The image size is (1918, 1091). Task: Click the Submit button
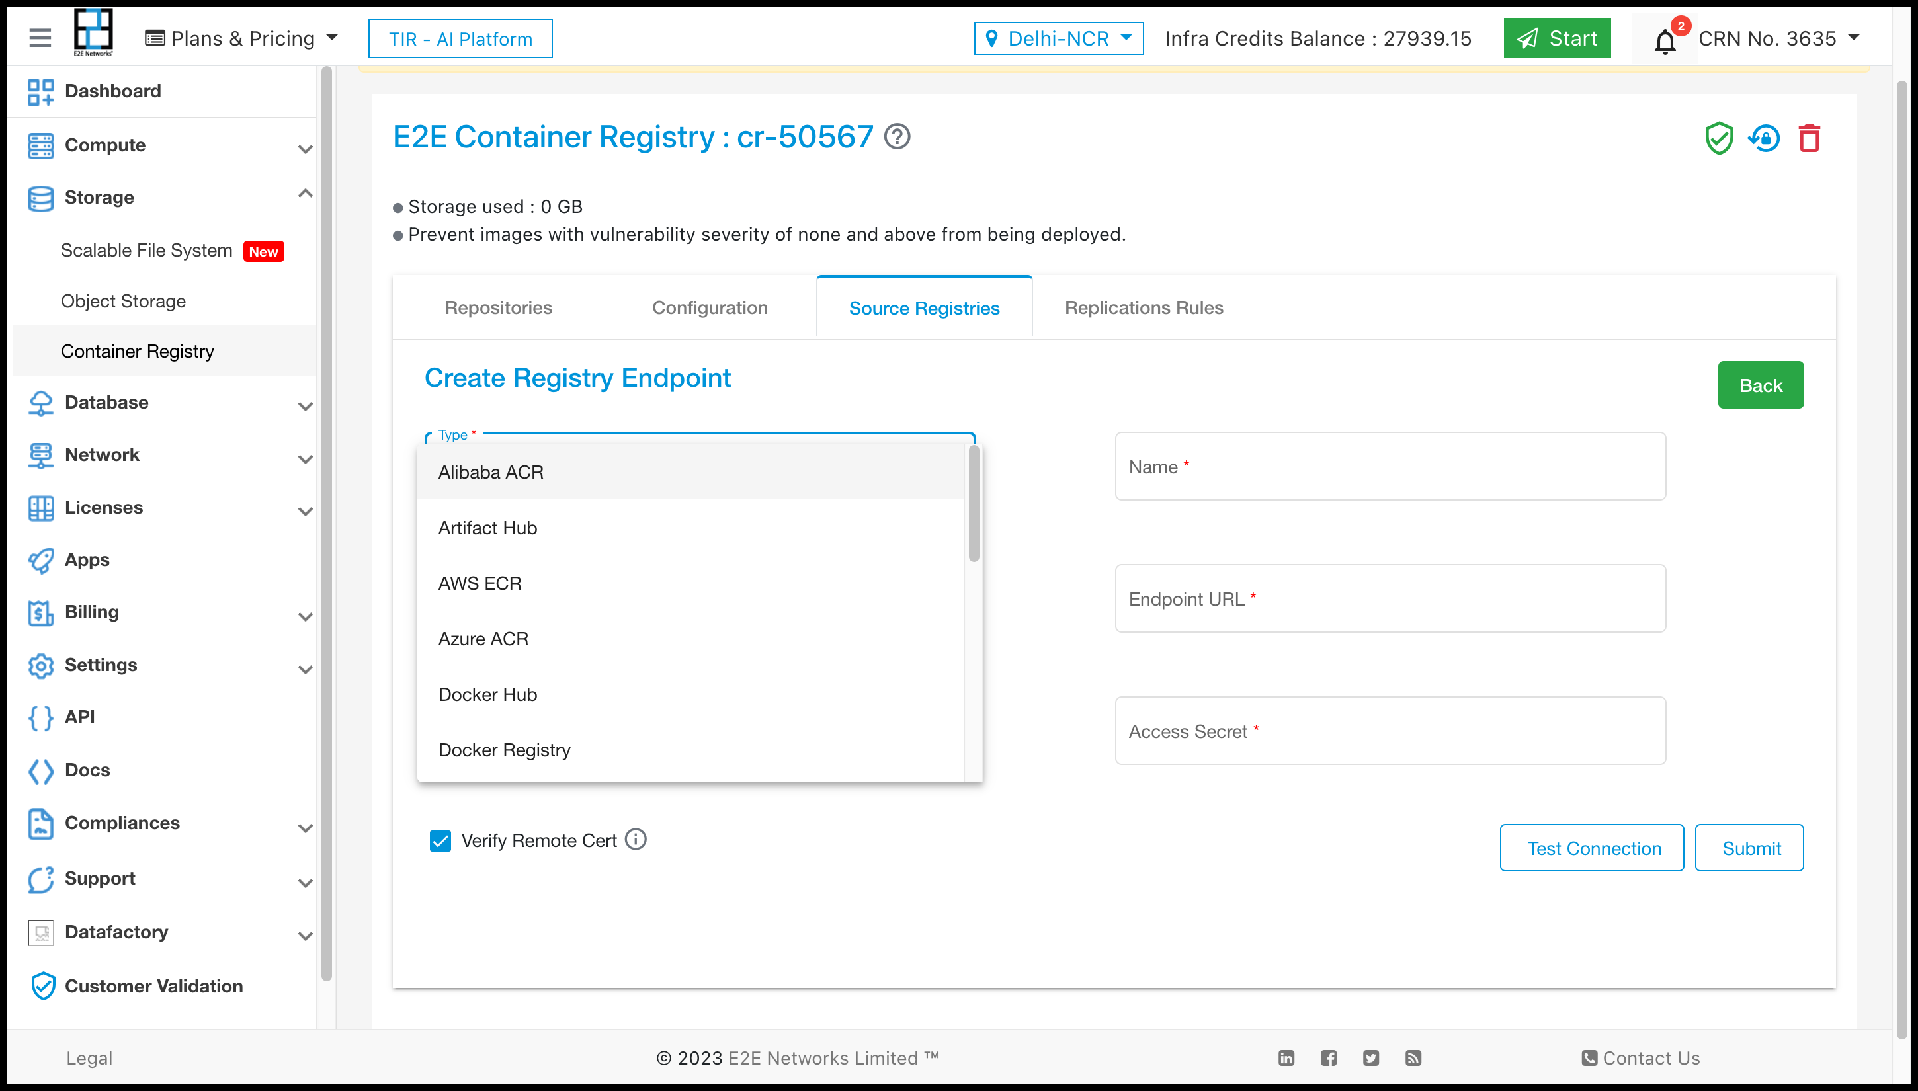pos(1749,848)
